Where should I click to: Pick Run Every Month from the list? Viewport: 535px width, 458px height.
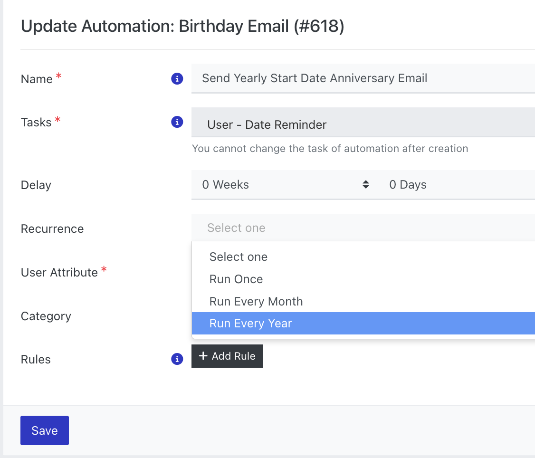tap(256, 302)
